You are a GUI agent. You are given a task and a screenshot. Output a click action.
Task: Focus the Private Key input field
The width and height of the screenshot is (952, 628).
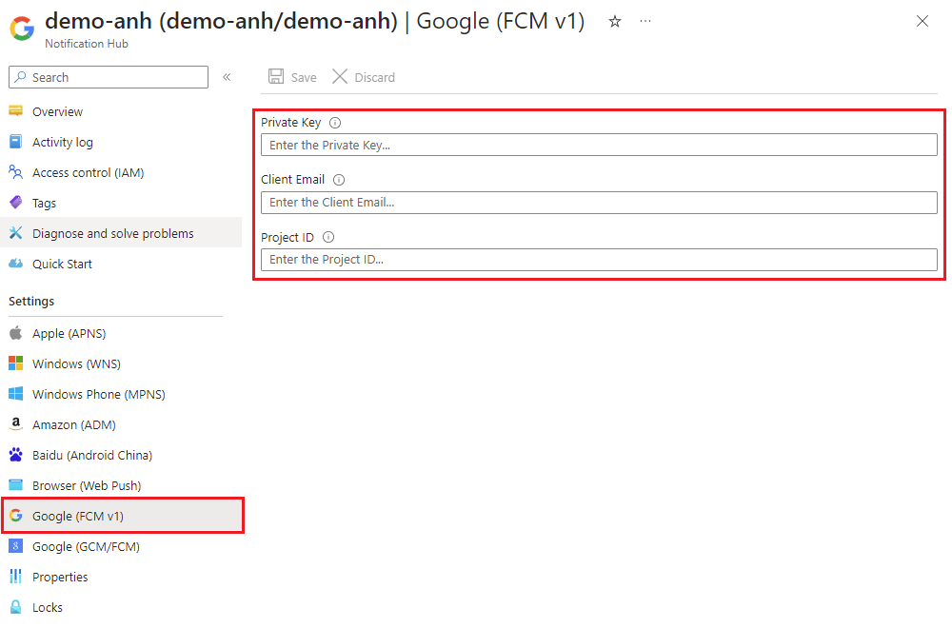coord(599,145)
